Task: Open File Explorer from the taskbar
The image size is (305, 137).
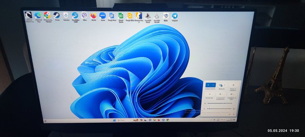Action: pyautogui.click(x=154, y=120)
